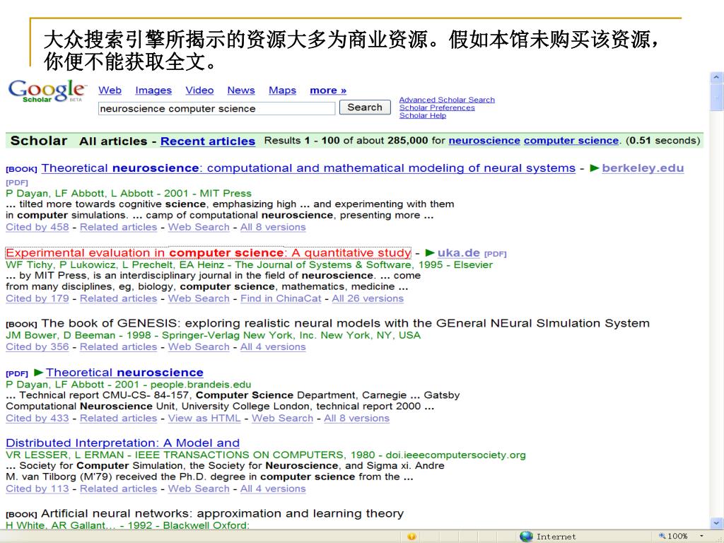Open the berkeley.edu link
The height and width of the screenshot is (543, 724).
(643, 168)
